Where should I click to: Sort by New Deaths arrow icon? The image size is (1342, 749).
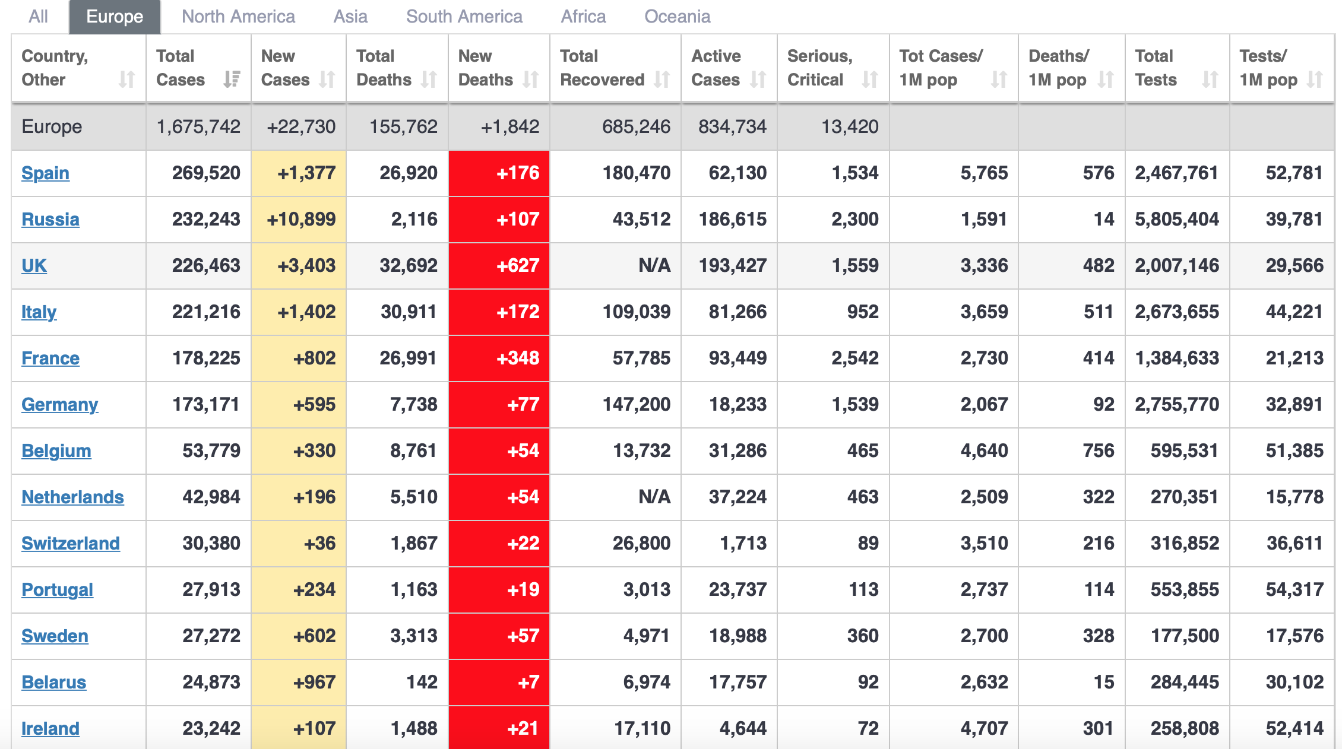pyautogui.click(x=530, y=80)
